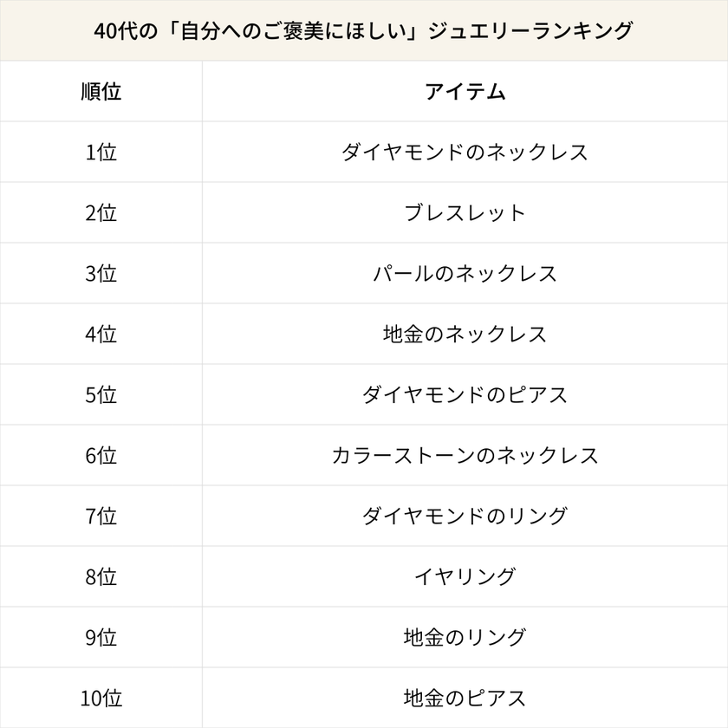The width and height of the screenshot is (728, 728).
Task: Click the 地金のピアス item
Action: point(465,699)
